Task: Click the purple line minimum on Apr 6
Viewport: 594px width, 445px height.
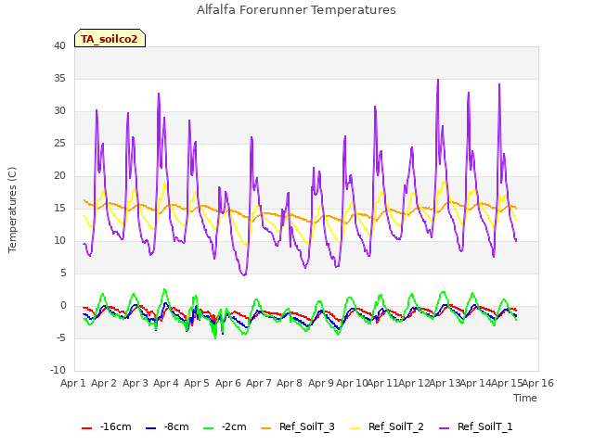Action: 244,274
